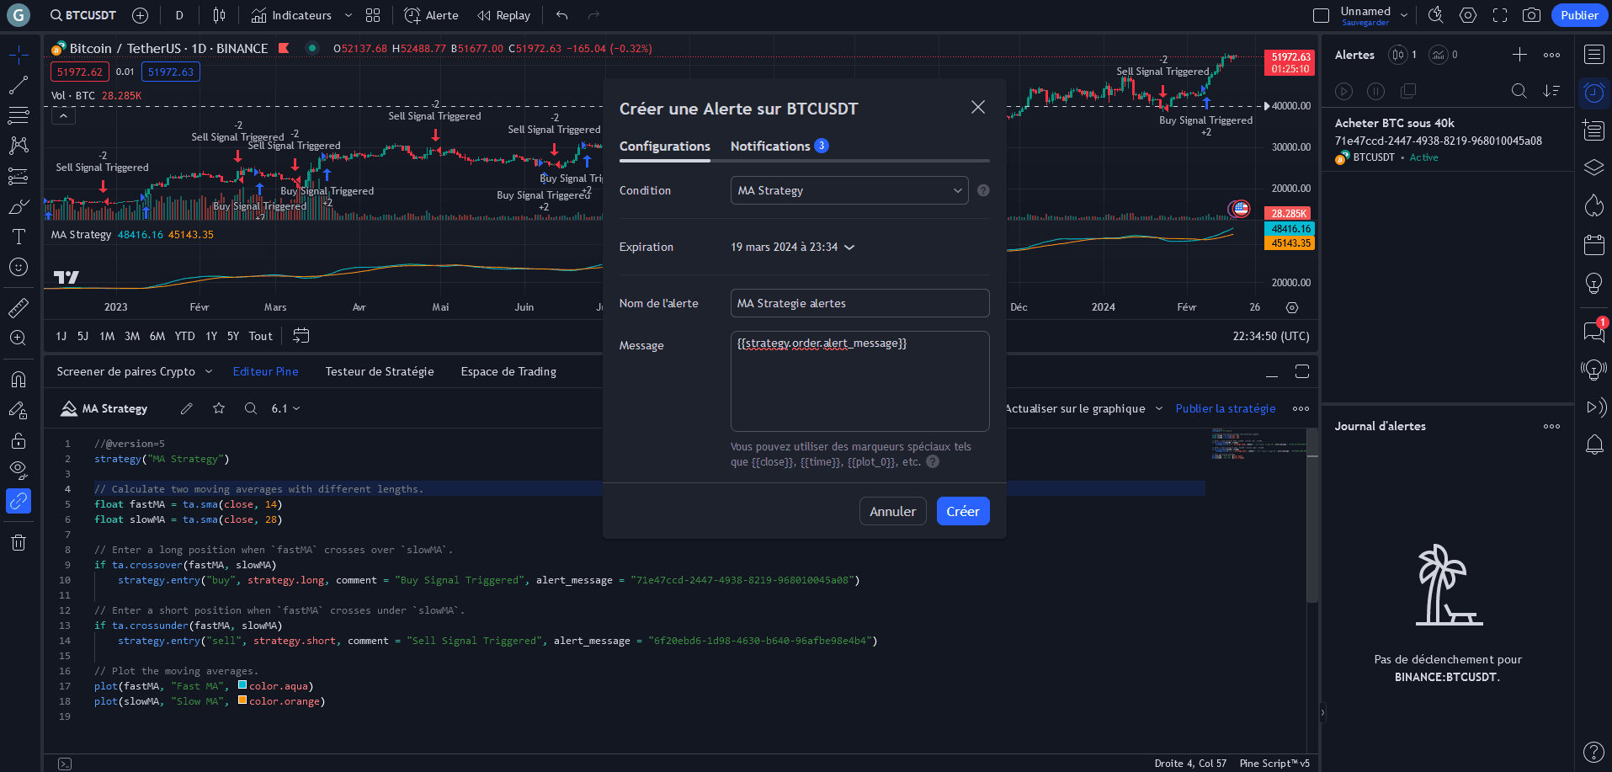Open the watchlist panel icon
This screenshot has width=1612, height=772.
coord(1593,55)
